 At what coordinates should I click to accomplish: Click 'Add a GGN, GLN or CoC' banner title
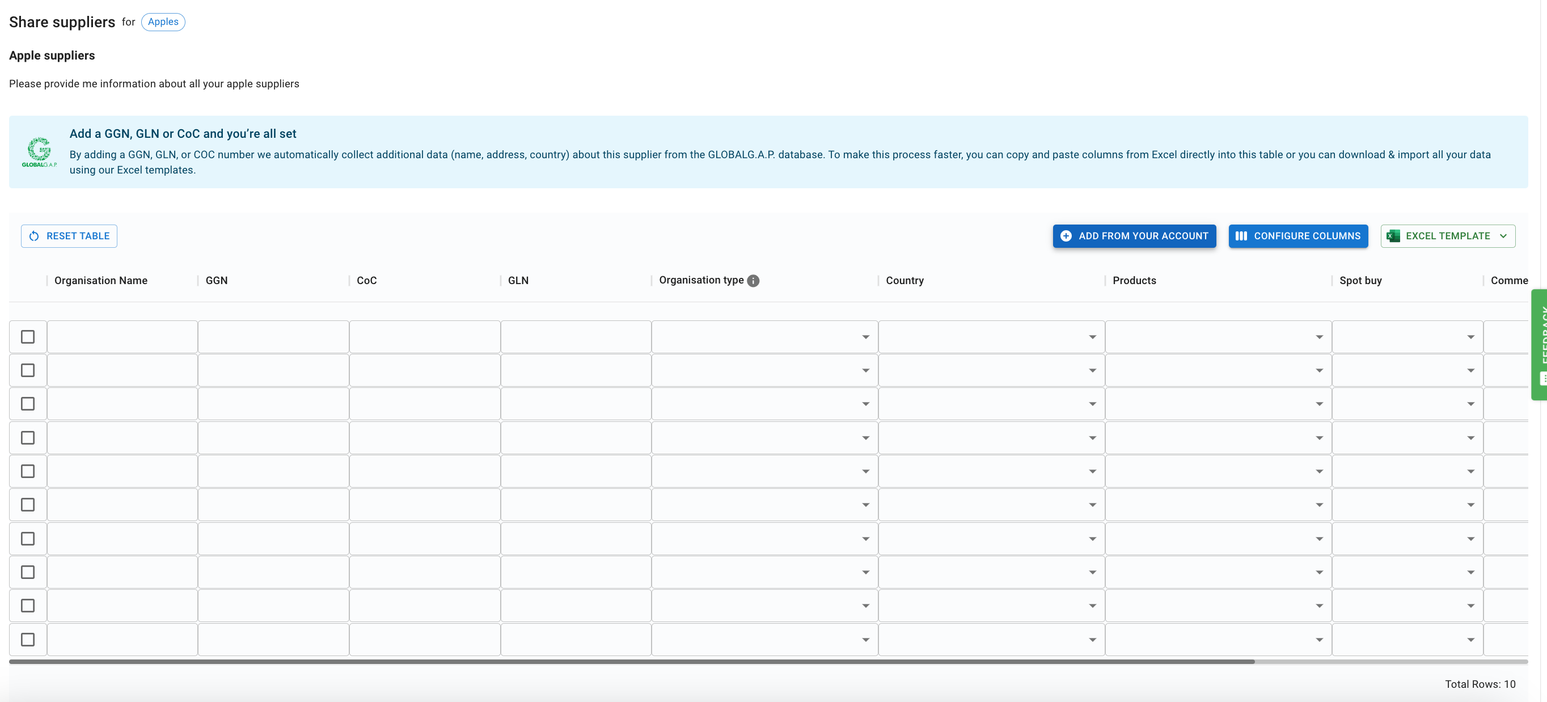(x=183, y=133)
